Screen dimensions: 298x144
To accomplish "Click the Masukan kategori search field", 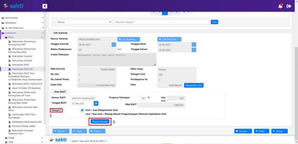I will [162, 22].
